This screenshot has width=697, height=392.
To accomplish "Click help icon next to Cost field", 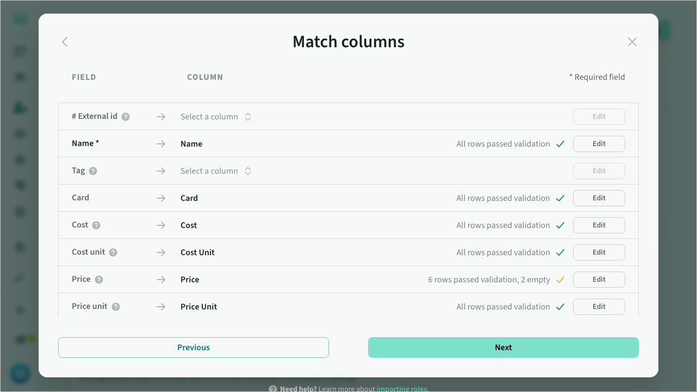I will [x=96, y=225].
